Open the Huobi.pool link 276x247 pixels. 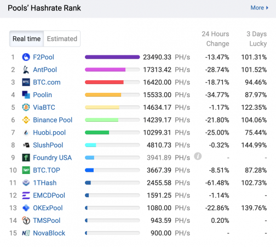49,133
